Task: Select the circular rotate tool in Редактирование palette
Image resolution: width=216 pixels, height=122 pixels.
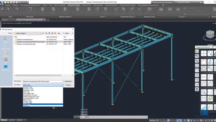Action: (x=204, y=62)
